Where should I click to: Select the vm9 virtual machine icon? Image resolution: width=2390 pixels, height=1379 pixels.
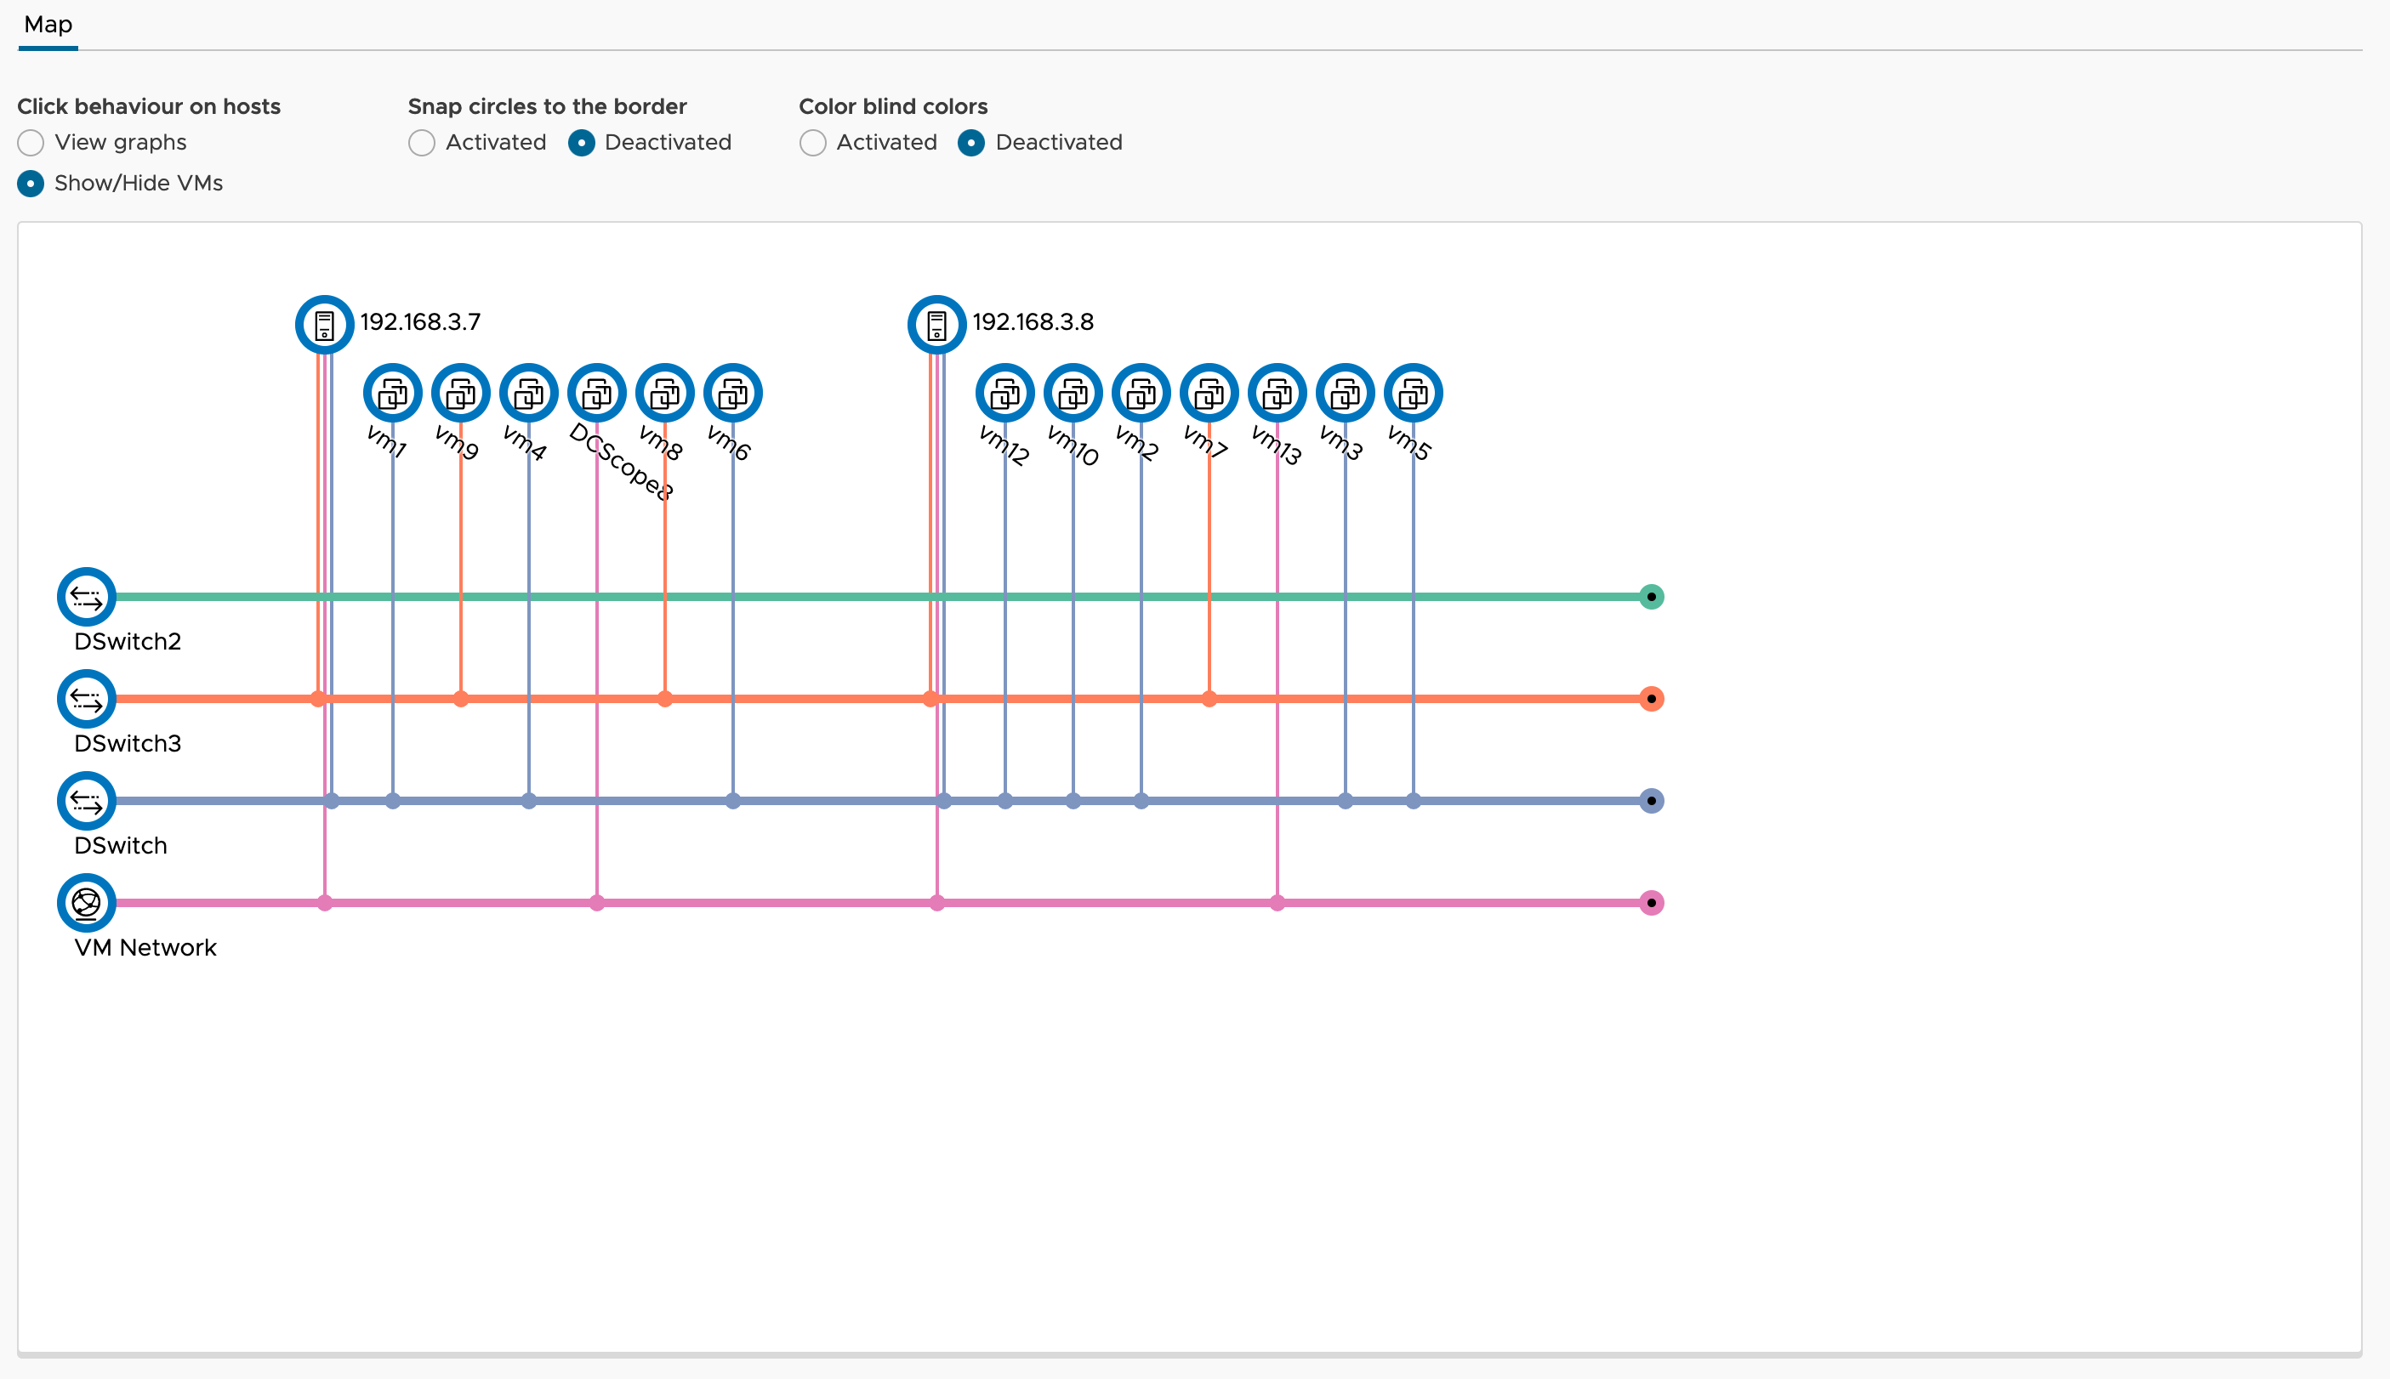point(461,393)
